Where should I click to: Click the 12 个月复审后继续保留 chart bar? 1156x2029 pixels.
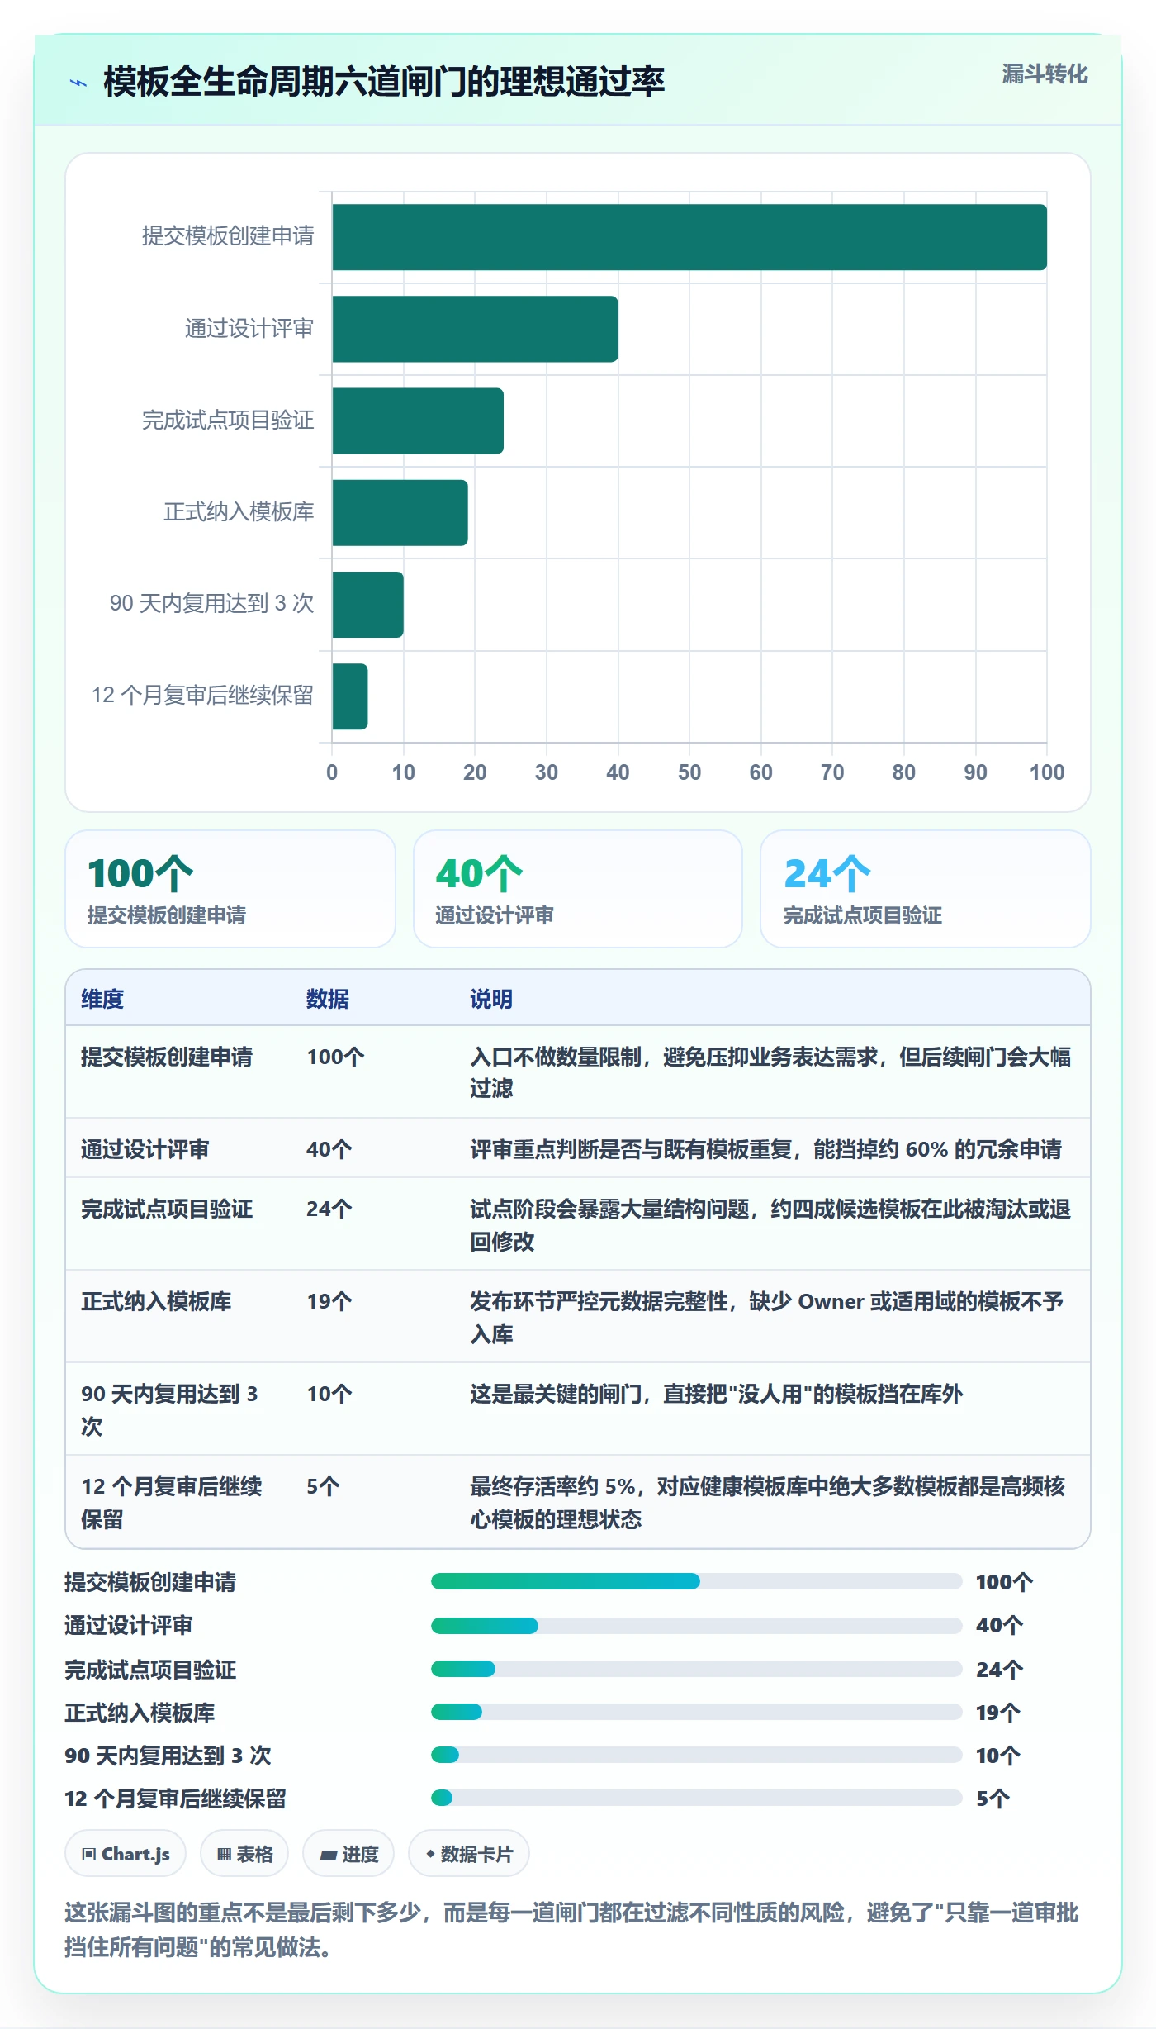coord(350,696)
